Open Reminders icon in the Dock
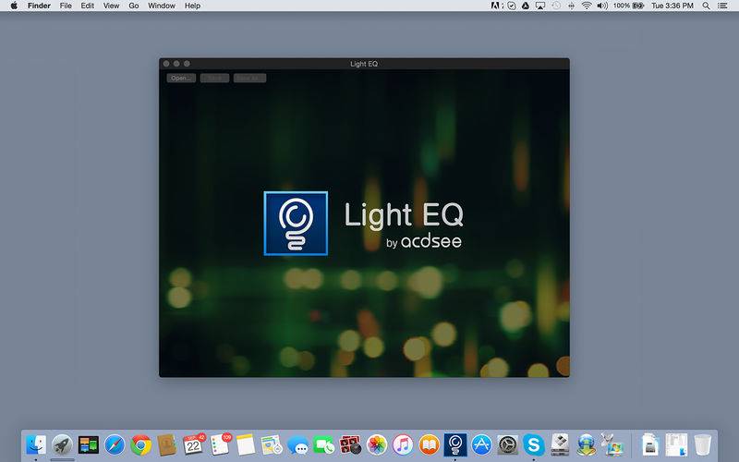This screenshot has width=739, height=462. (x=220, y=444)
